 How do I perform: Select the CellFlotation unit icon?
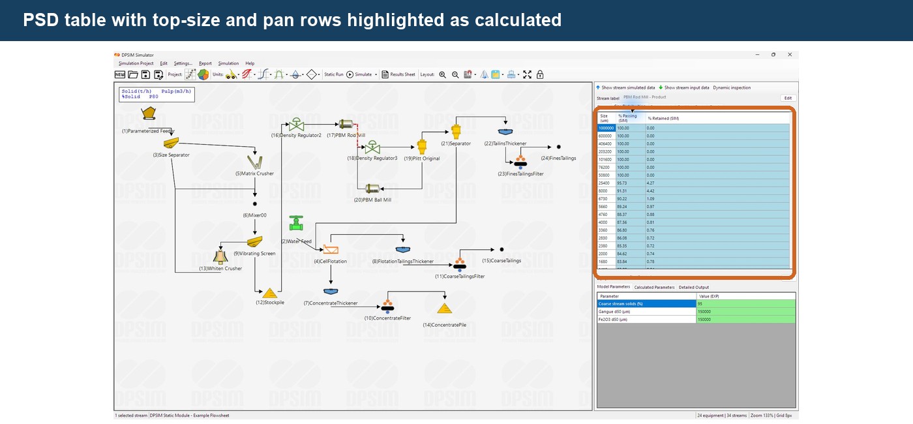(331, 249)
